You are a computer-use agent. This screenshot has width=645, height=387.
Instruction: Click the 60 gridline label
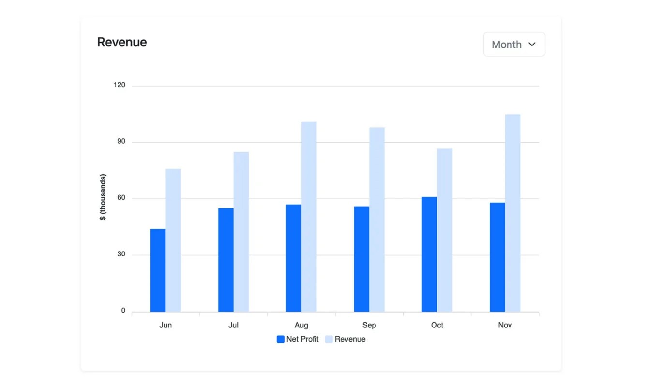tap(121, 197)
